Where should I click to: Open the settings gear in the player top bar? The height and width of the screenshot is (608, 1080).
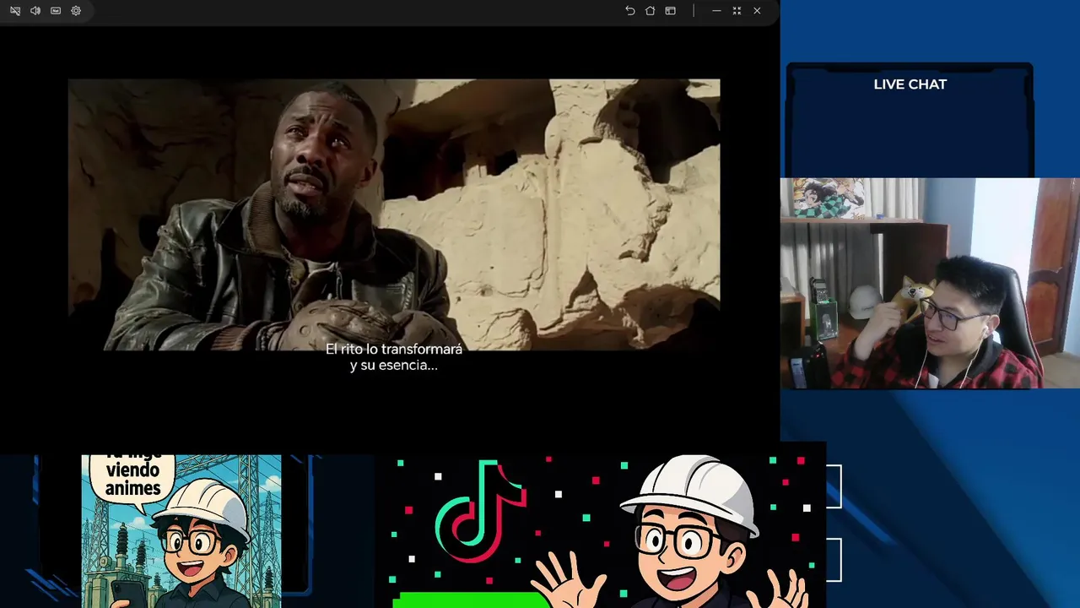76,11
